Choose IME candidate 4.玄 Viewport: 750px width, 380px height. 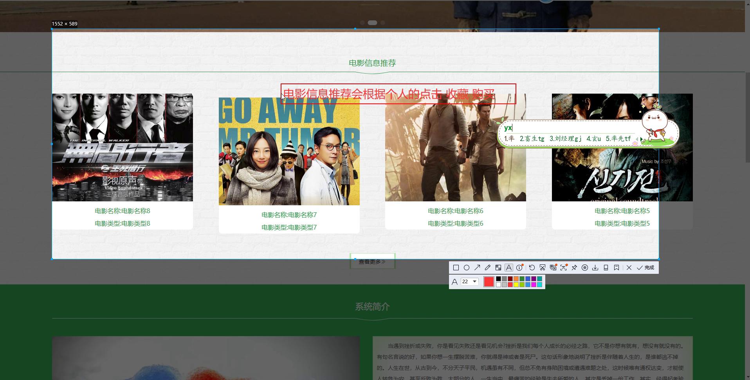click(x=594, y=138)
